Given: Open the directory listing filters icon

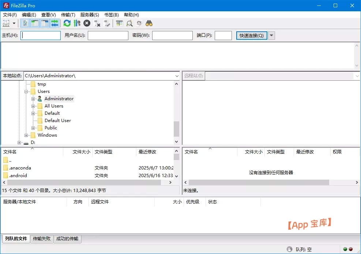Looking at the screenshot, I should tap(119, 23).
